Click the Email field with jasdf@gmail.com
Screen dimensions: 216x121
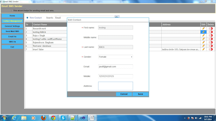(115, 67)
